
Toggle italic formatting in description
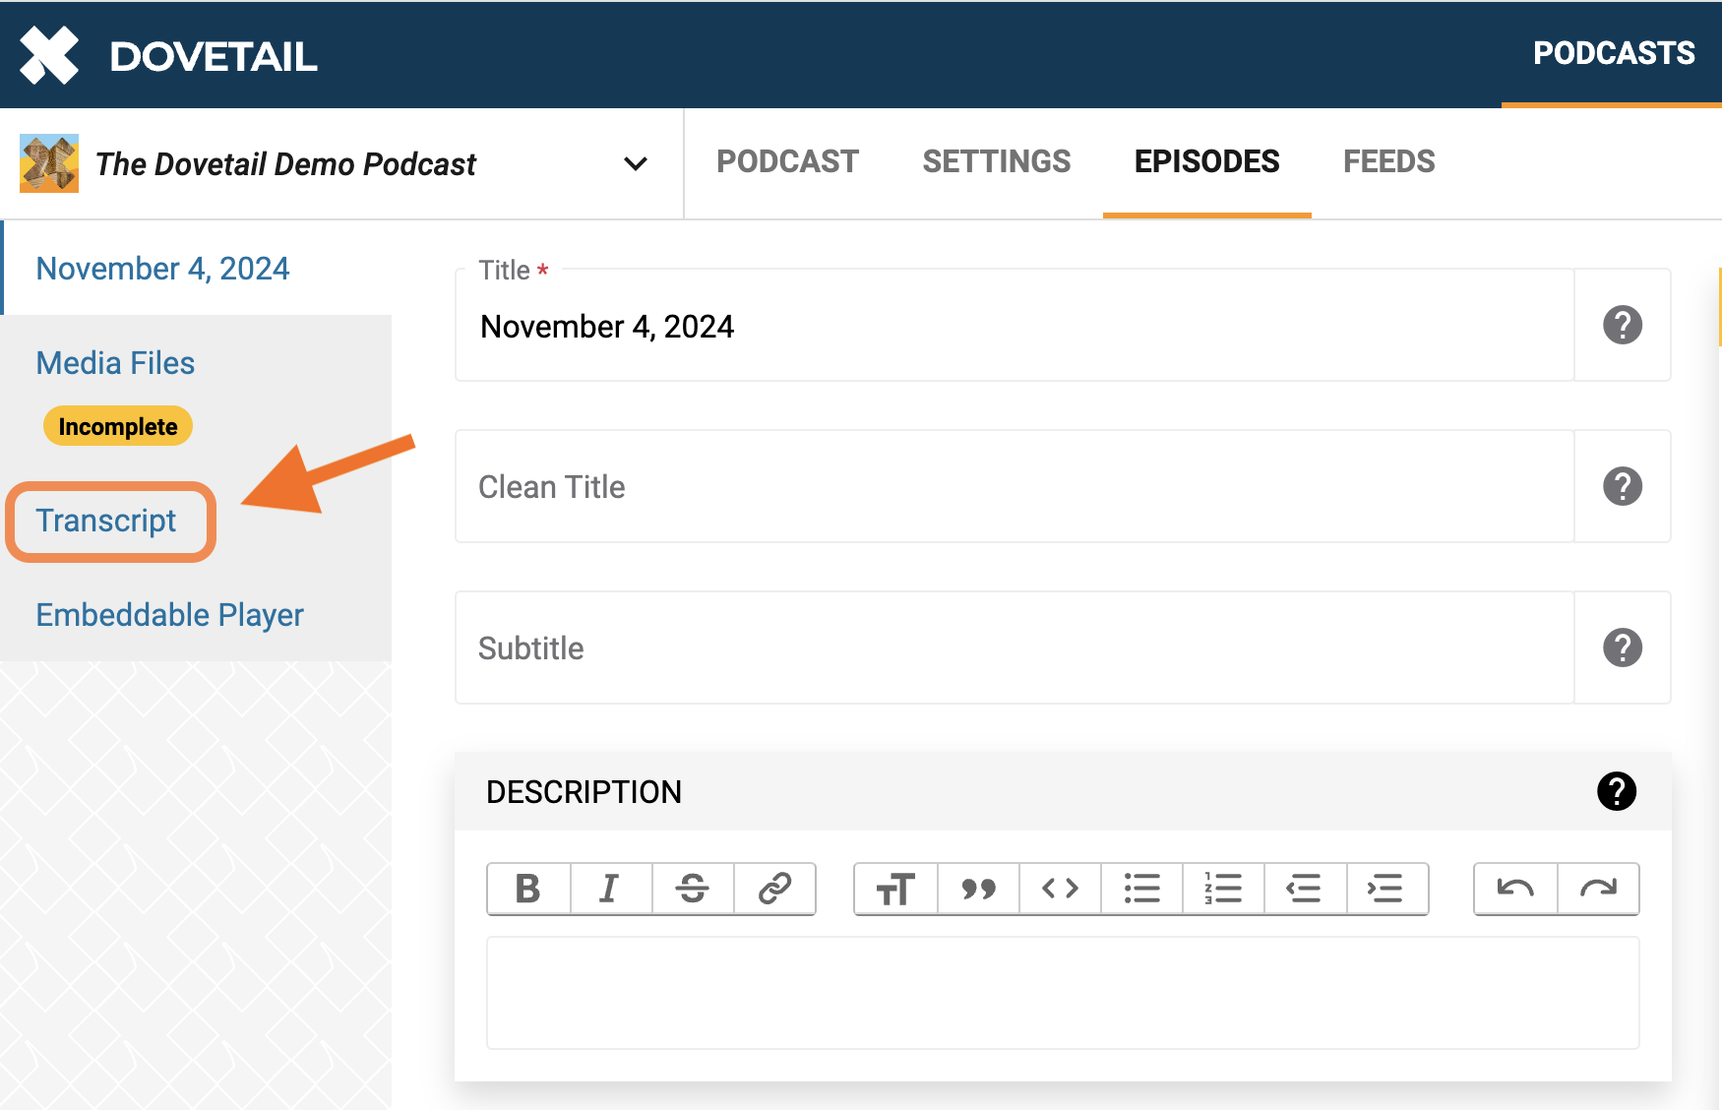(x=610, y=889)
